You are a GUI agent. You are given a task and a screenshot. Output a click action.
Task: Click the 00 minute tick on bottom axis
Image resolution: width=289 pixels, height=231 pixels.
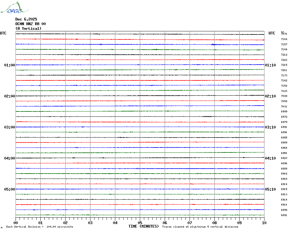pyautogui.click(x=16, y=223)
